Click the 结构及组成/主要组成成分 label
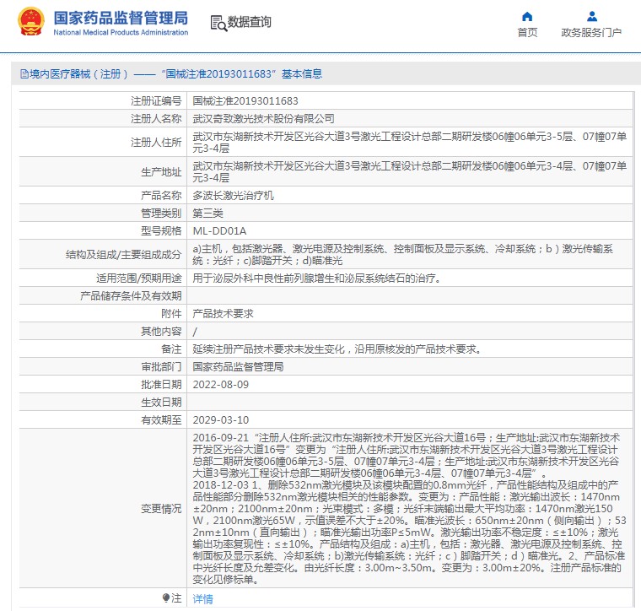This screenshot has width=641, height=611. (x=123, y=255)
